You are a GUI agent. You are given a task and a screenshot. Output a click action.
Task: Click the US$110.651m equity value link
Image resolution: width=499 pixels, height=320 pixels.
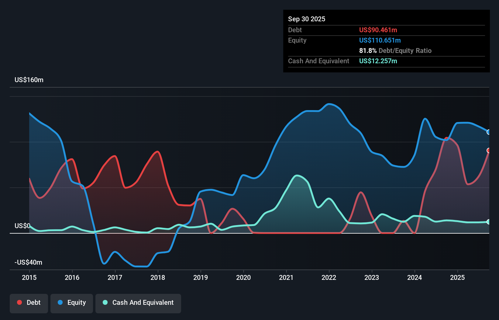coord(380,40)
